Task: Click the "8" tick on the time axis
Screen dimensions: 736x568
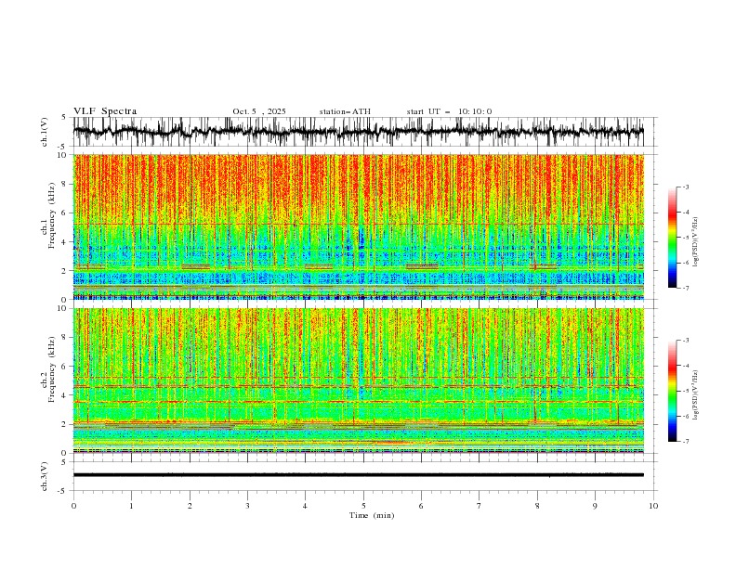Action: pyautogui.click(x=537, y=506)
